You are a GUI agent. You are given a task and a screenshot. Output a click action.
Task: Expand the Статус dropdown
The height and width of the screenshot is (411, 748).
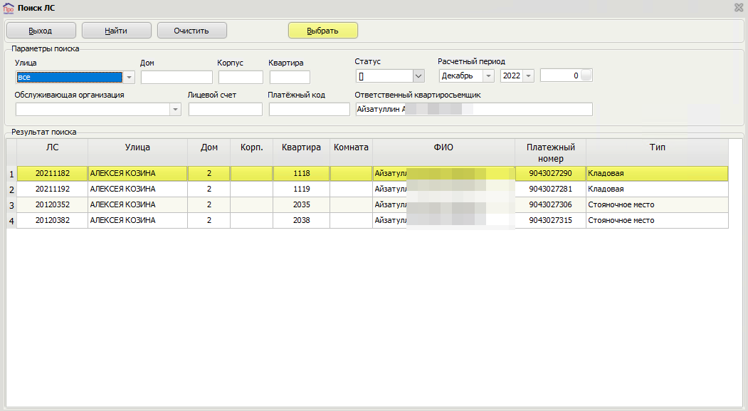pyautogui.click(x=418, y=76)
